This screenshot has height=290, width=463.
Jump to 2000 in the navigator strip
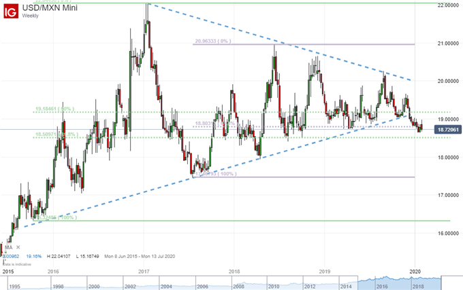[94, 287]
